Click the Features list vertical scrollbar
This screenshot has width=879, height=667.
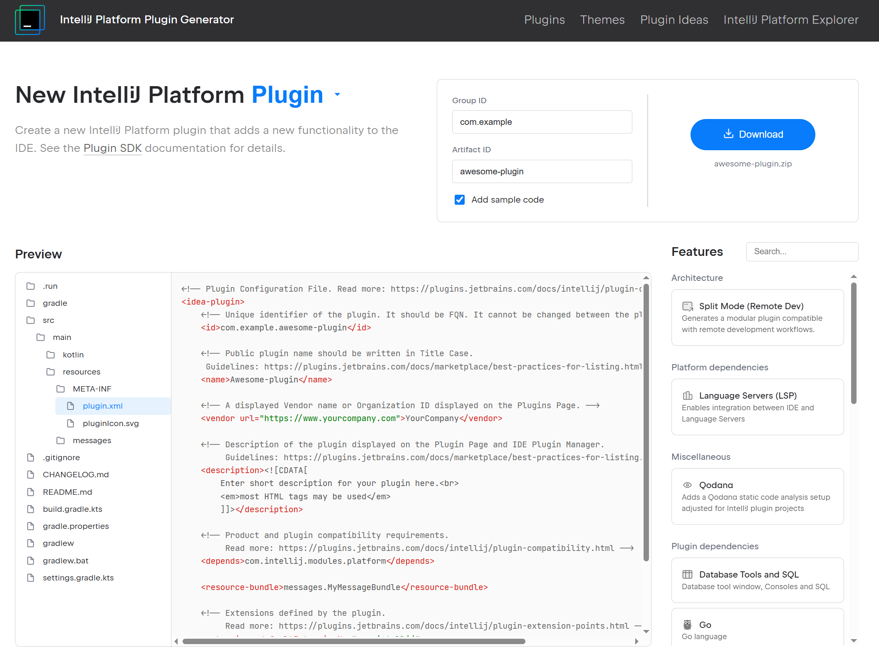(854, 343)
